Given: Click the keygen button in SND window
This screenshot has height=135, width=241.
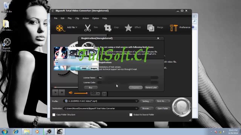Looking at the screenshot, I should click(94, 68).
